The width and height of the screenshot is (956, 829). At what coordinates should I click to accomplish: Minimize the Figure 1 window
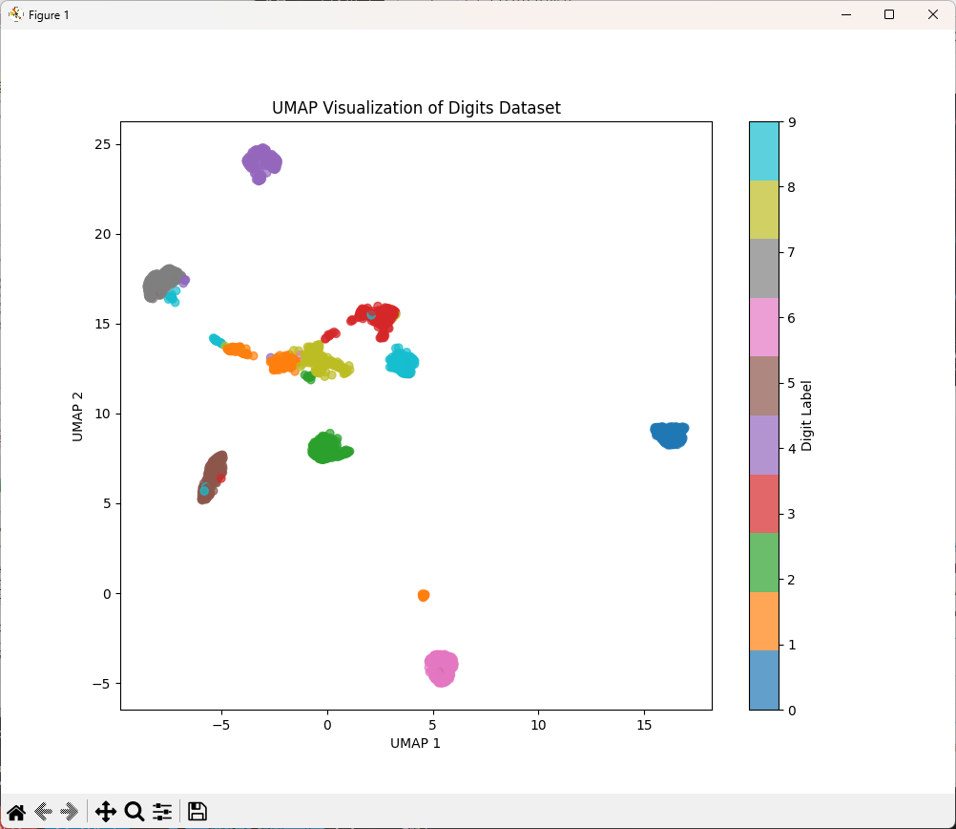[x=845, y=14]
